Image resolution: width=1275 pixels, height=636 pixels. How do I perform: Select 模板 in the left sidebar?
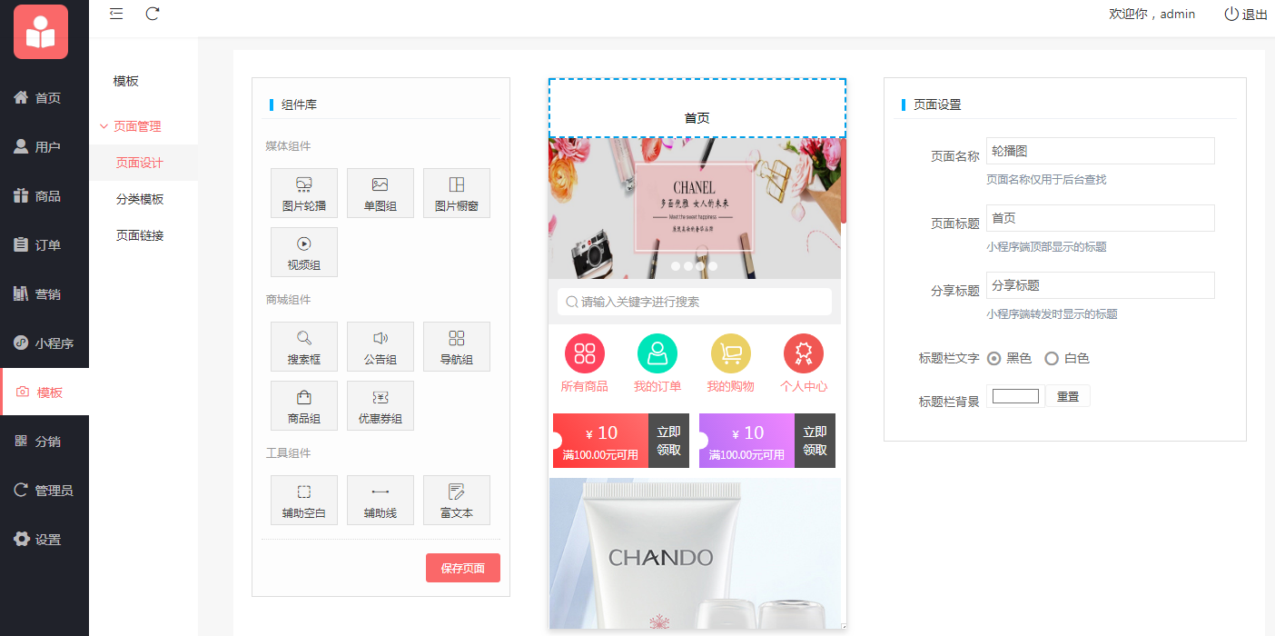point(44,393)
